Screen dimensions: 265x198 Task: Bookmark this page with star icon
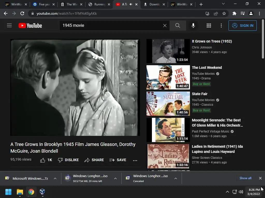[224, 13]
